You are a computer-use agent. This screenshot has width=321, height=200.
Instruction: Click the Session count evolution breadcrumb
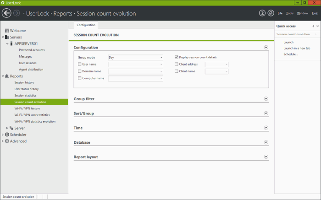click(x=106, y=13)
